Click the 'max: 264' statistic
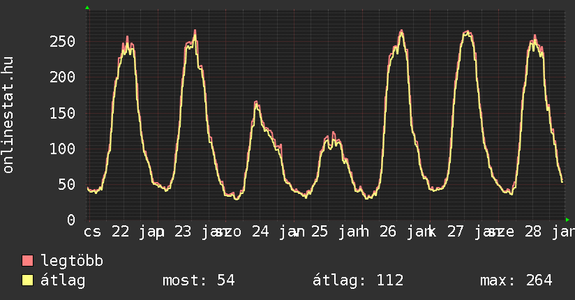This screenshot has height=300, width=575. coord(516,280)
